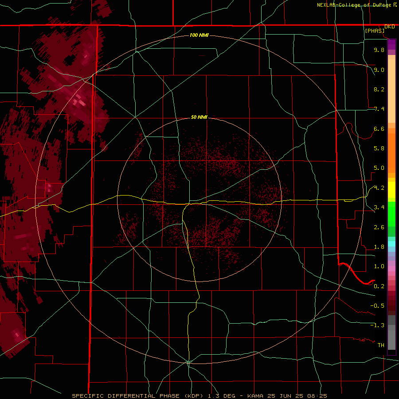The height and width of the screenshot is (399, 399).
Task: Click the NEXLAB-College of DuPage credit text
Action: coord(355,5)
